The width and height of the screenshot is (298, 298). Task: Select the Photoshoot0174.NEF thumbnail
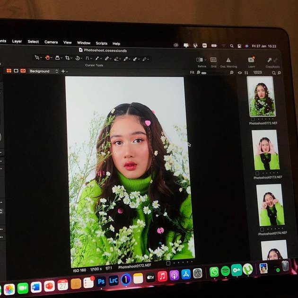[271, 205]
